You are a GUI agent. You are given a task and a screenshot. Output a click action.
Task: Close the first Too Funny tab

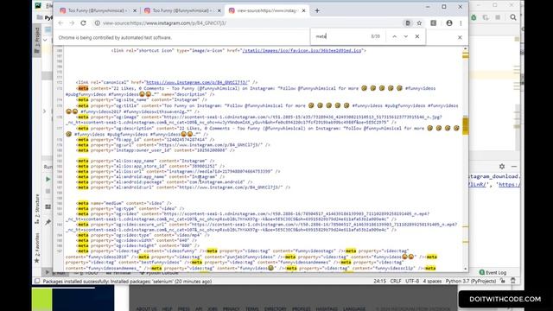(x=135, y=10)
